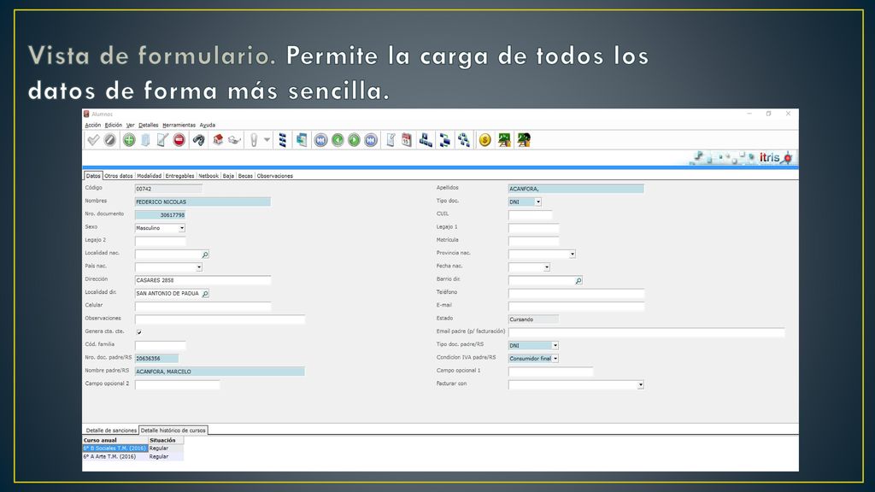Click the Nombres input field
Image resolution: width=875 pixels, height=492 pixels.
tap(203, 202)
